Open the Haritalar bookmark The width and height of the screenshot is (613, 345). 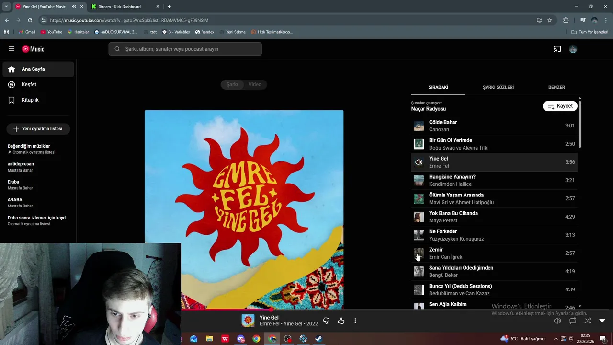78,32
